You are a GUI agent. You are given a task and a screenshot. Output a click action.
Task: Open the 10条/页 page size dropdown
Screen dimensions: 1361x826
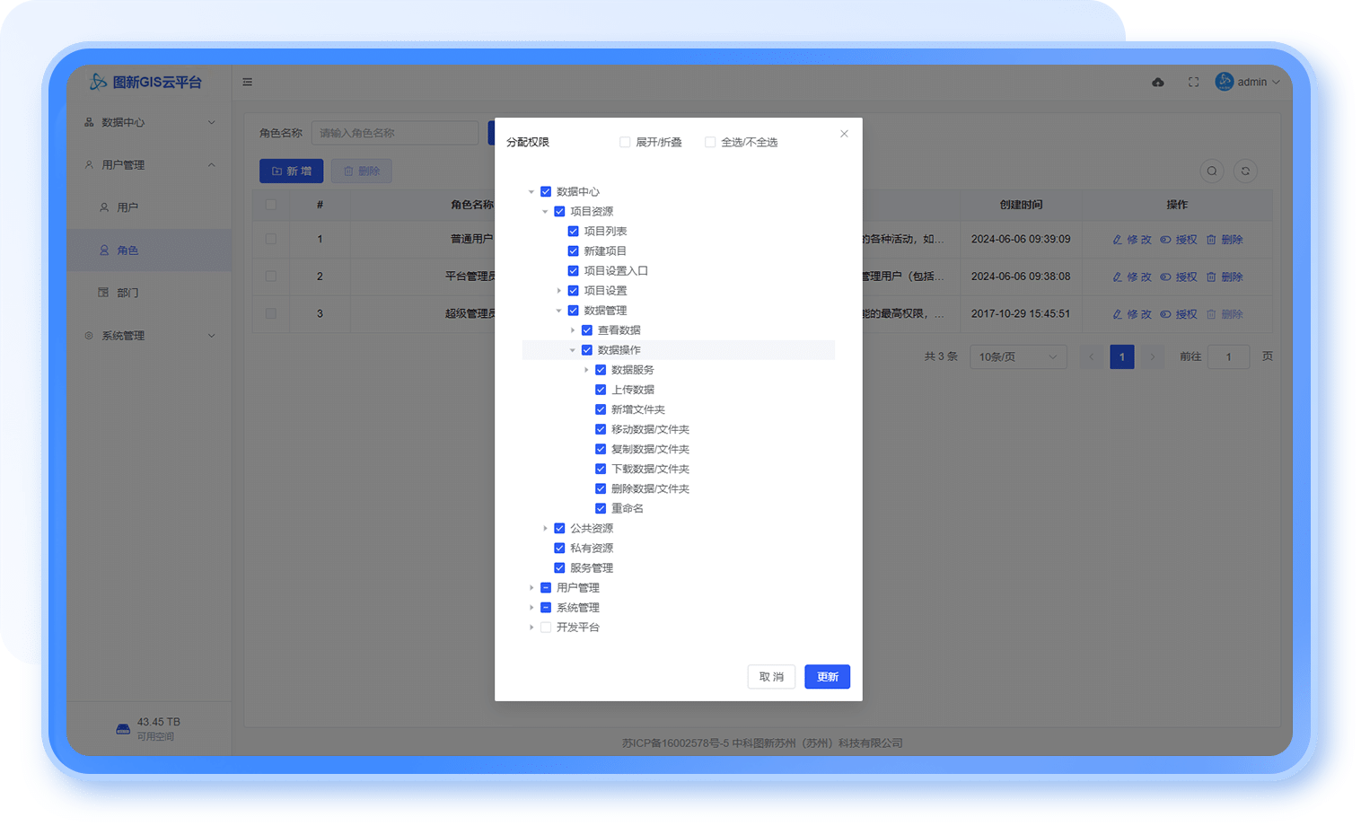click(x=1018, y=356)
